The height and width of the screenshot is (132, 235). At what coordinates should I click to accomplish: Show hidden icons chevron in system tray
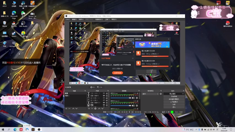click(x=196, y=130)
